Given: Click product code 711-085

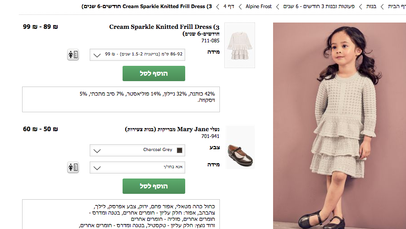Looking at the screenshot, I should 210,41.
